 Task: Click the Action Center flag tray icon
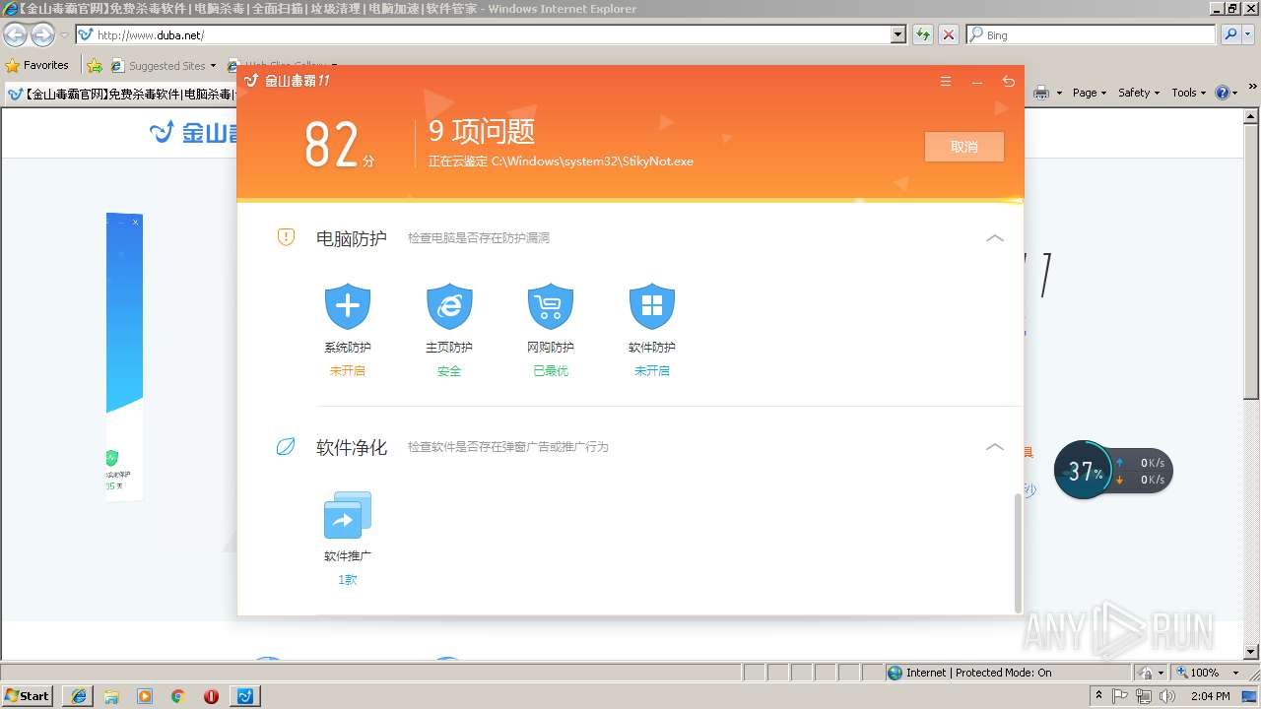tap(1121, 696)
